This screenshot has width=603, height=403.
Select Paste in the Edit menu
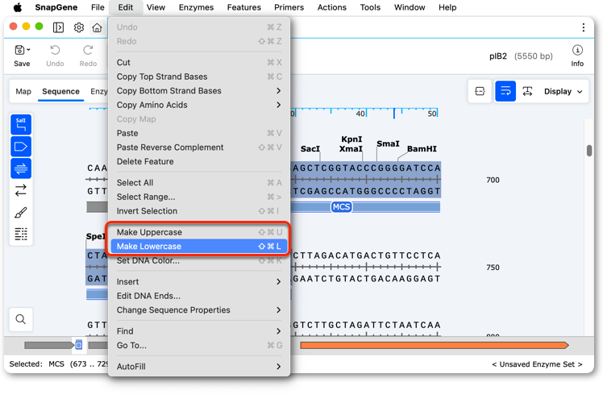199,133
